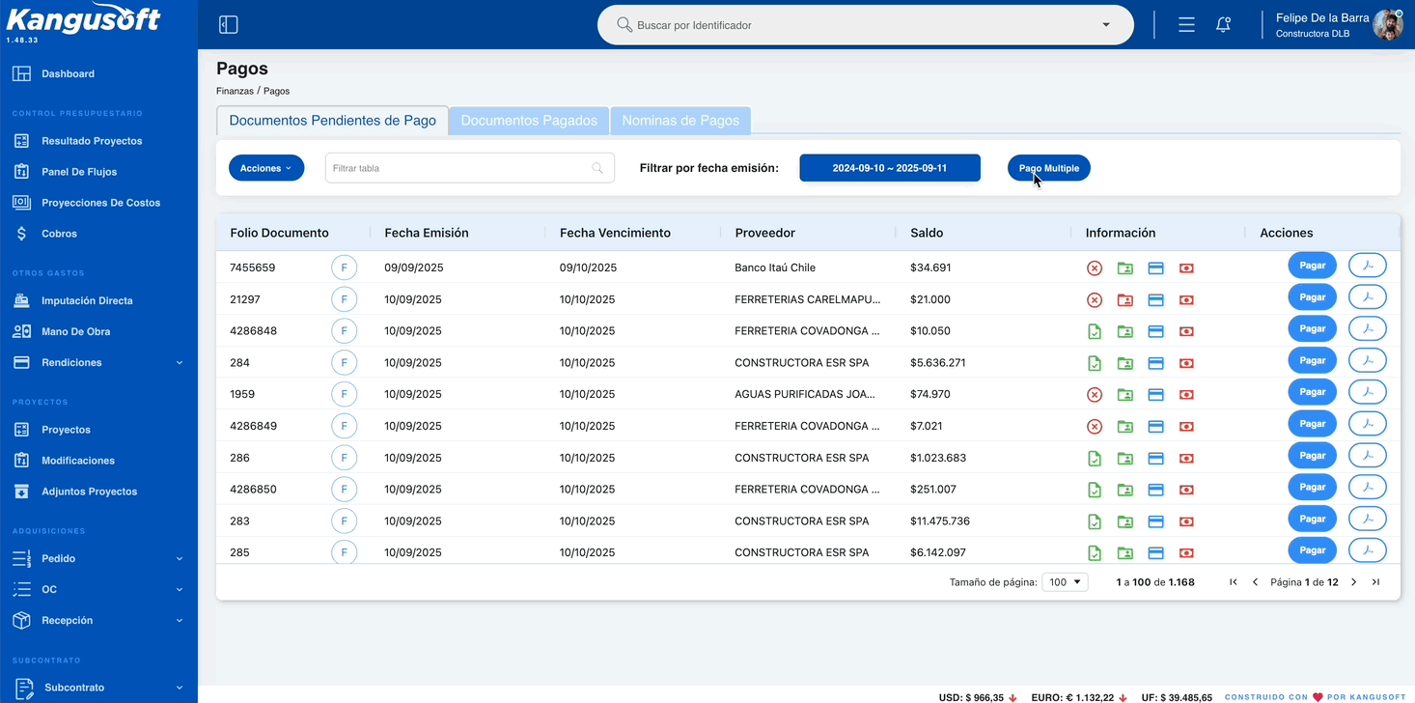Screen dimensions: 1415x703
Task: Open the red folder icon for folio 21297
Action: [1125, 300]
